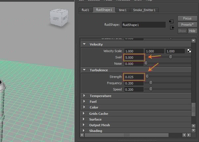The height and width of the screenshot is (142, 199).
Task: Expand the Temperature section
Action: [x=84, y=96]
